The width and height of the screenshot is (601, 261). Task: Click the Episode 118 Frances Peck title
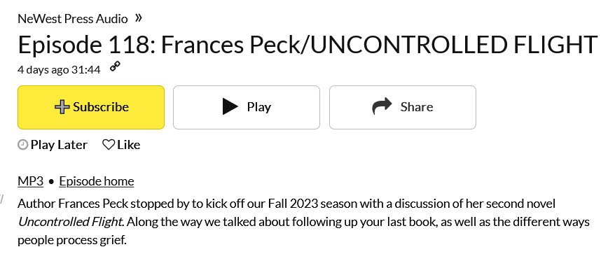[x=308, y=44]
